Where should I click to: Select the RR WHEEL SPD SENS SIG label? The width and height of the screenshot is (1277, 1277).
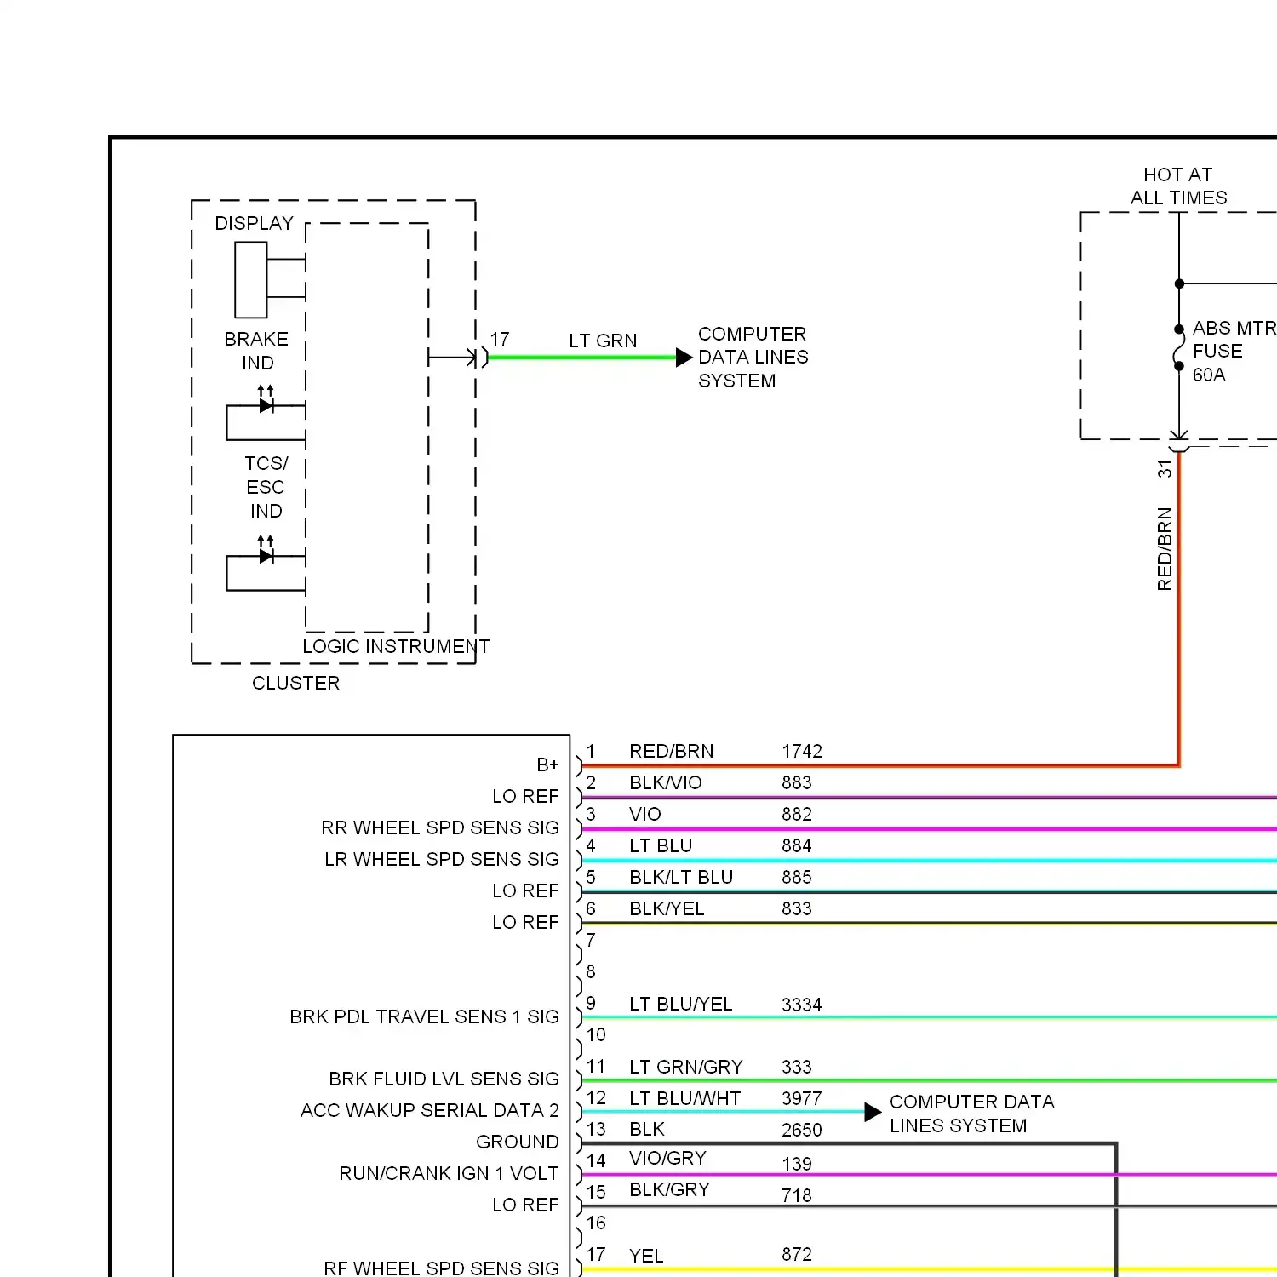[x=440, y=827]
